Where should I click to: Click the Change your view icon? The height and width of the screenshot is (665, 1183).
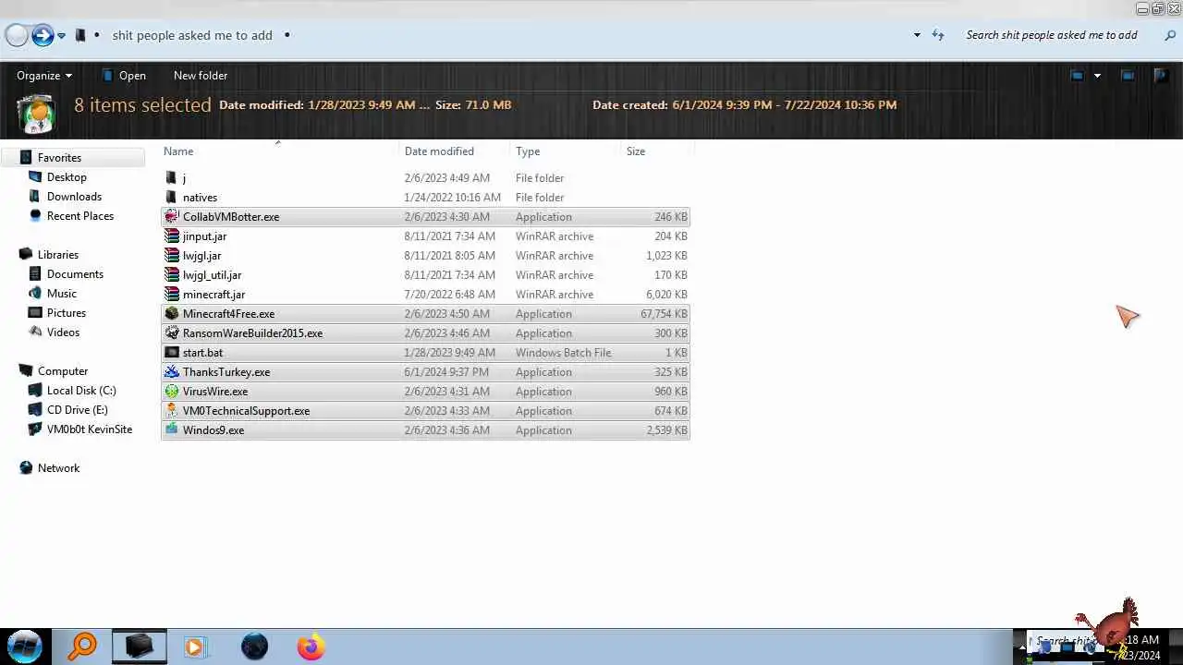1077,76
